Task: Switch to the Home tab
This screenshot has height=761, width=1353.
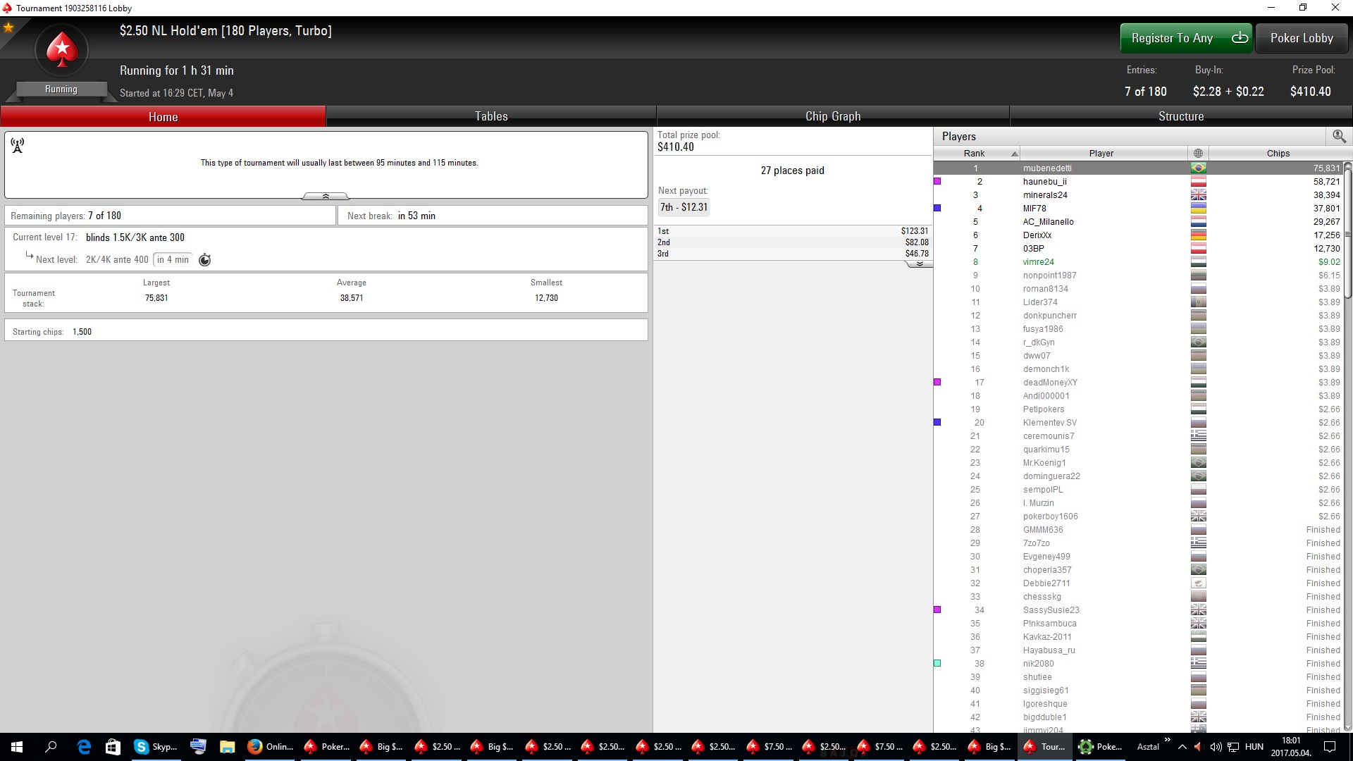Action: (x=163, y=116)
